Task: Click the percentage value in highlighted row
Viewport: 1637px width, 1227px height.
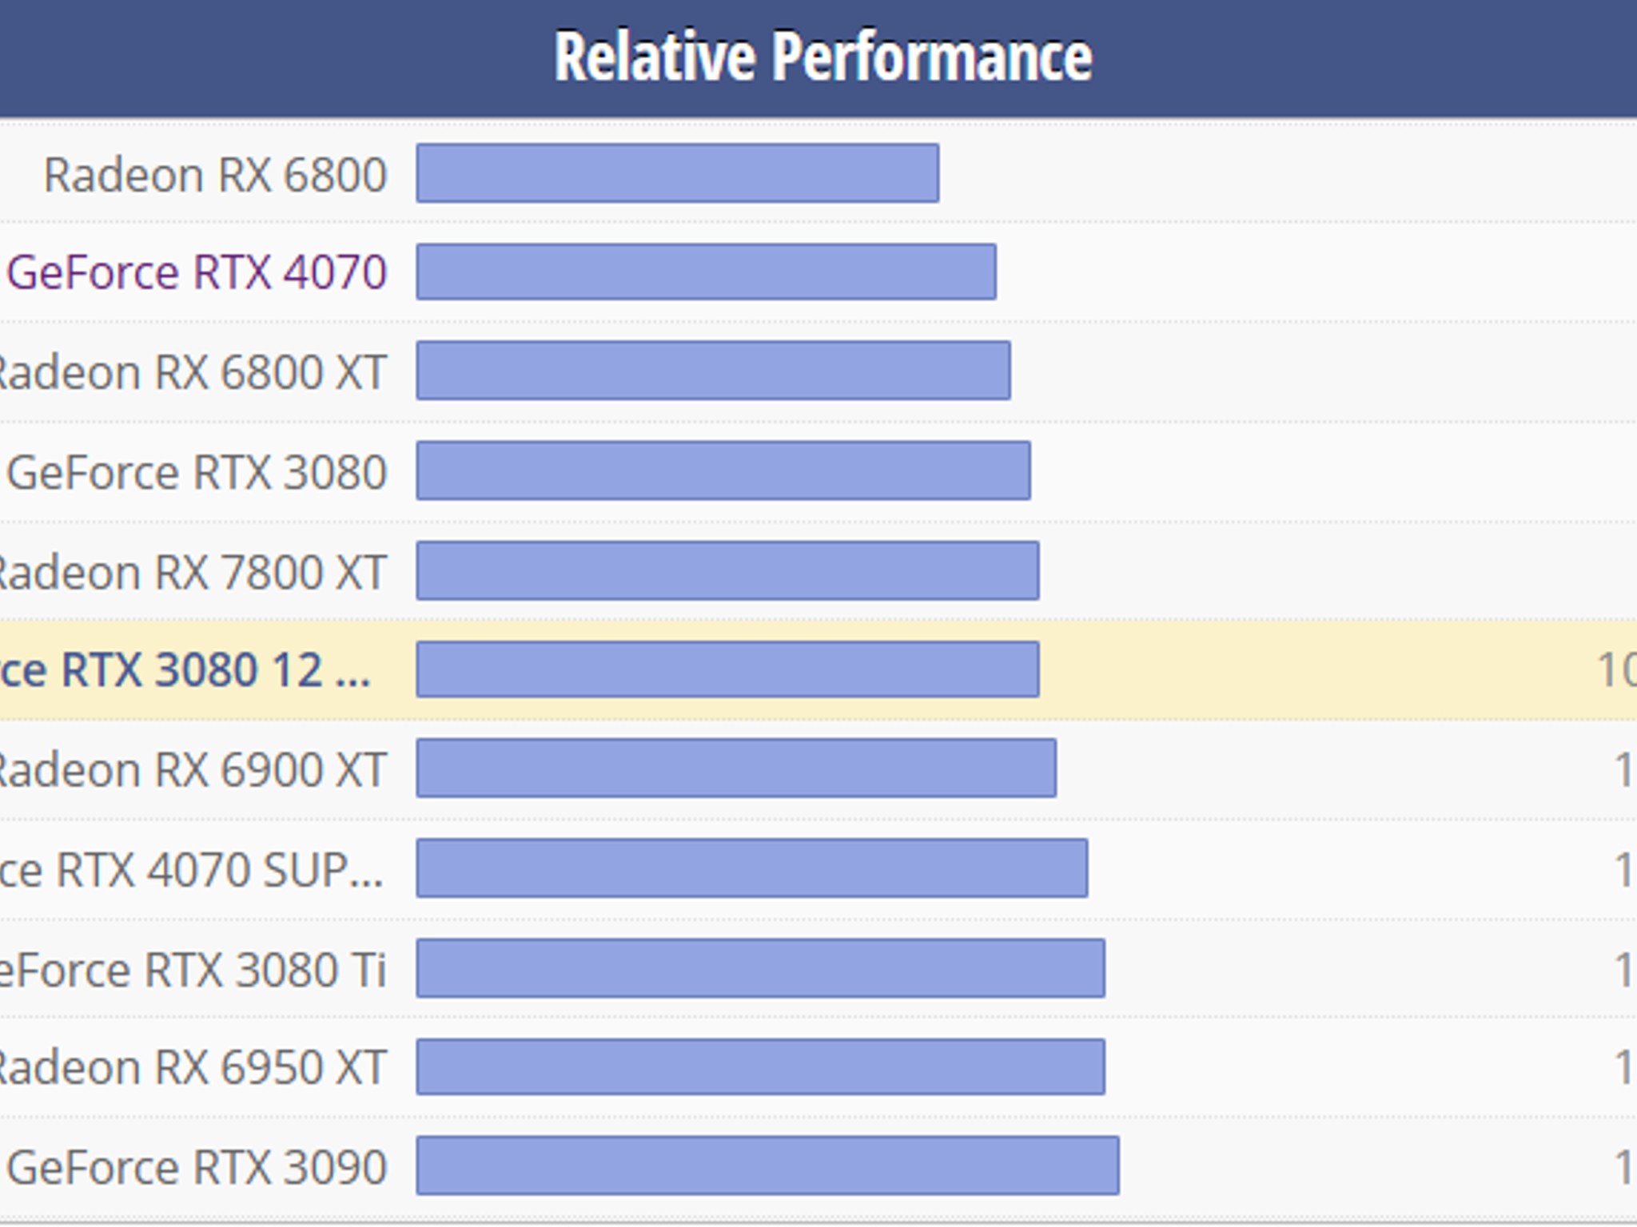Action: coord(1616,669)
